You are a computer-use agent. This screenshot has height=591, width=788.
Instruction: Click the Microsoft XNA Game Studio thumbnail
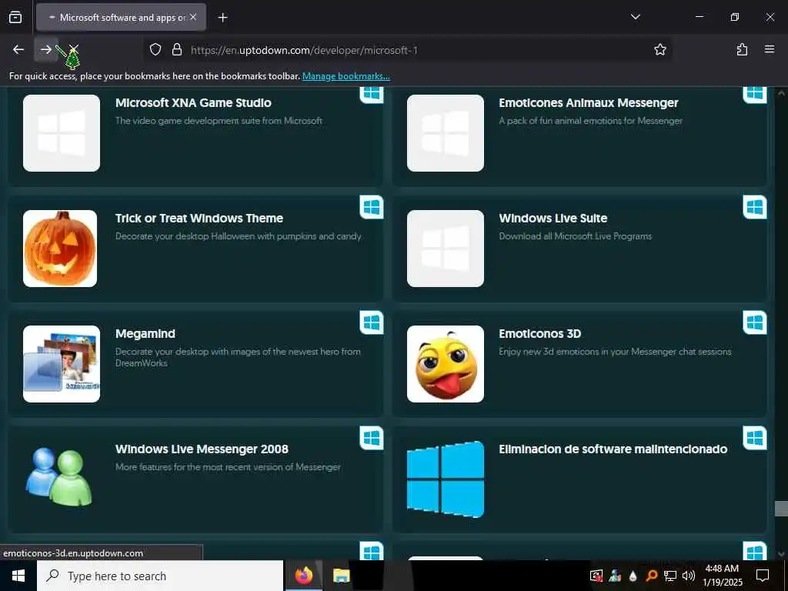pos(62,133)
